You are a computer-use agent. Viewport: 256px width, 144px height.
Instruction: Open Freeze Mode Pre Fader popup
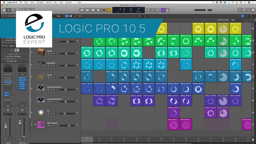(21, 57)
